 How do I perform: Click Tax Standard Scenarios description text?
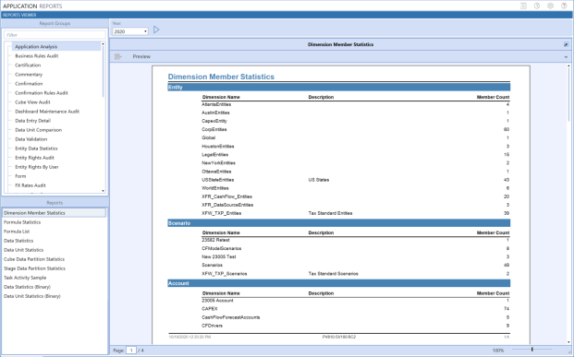pyautogui.click(x=333, y=274)
